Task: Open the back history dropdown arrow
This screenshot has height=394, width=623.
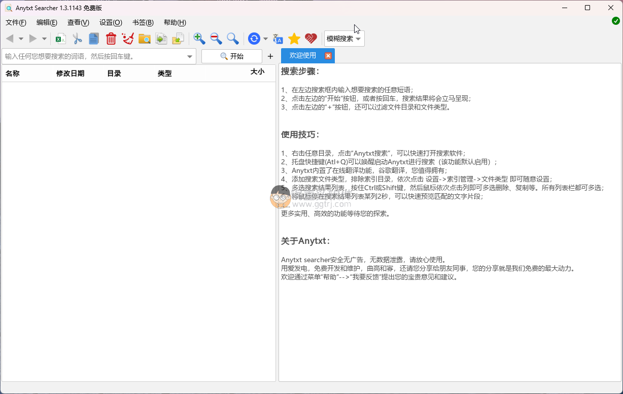Action: coord(21,39)
